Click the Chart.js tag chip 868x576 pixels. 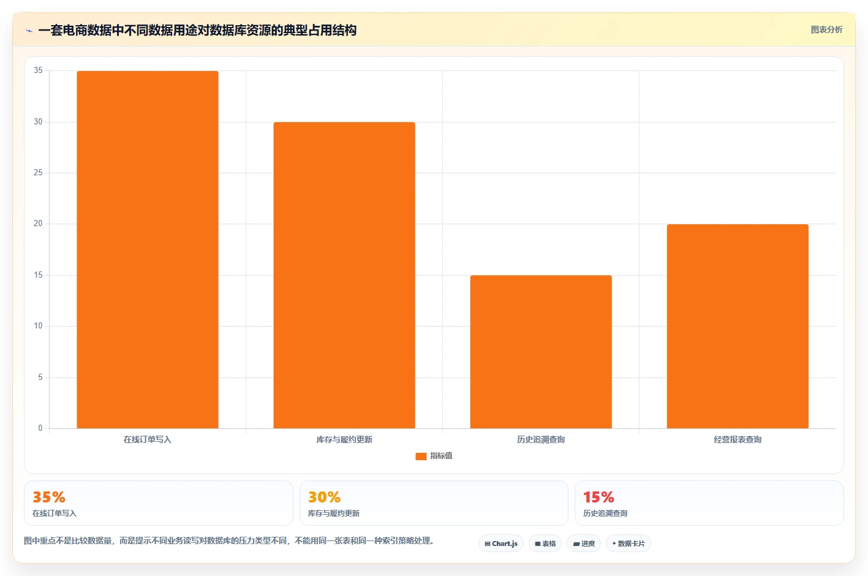(x=500, y=544)
